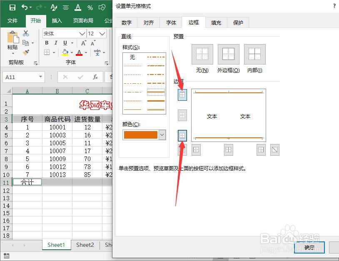Viewport: 339px width, 261px height.
Task: Toggle the diagonal down border button
Action: pos(275,150)
